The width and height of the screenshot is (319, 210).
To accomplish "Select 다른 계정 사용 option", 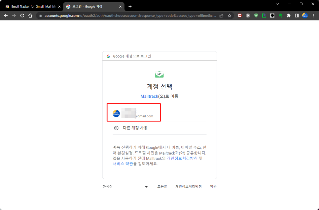I will 159,128.
